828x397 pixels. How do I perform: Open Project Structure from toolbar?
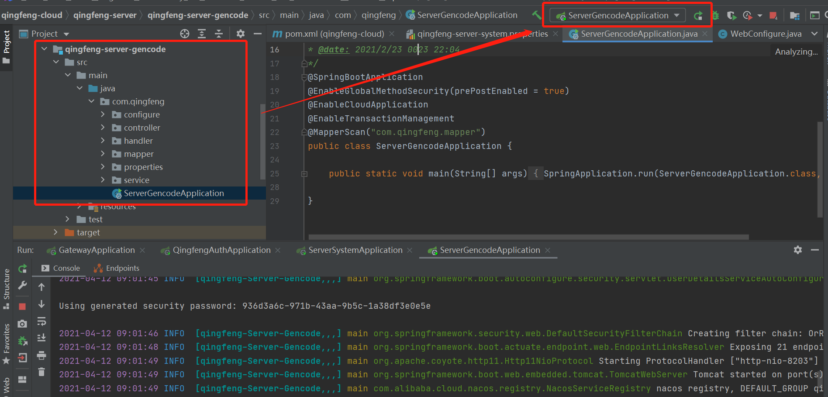point(795,16)
